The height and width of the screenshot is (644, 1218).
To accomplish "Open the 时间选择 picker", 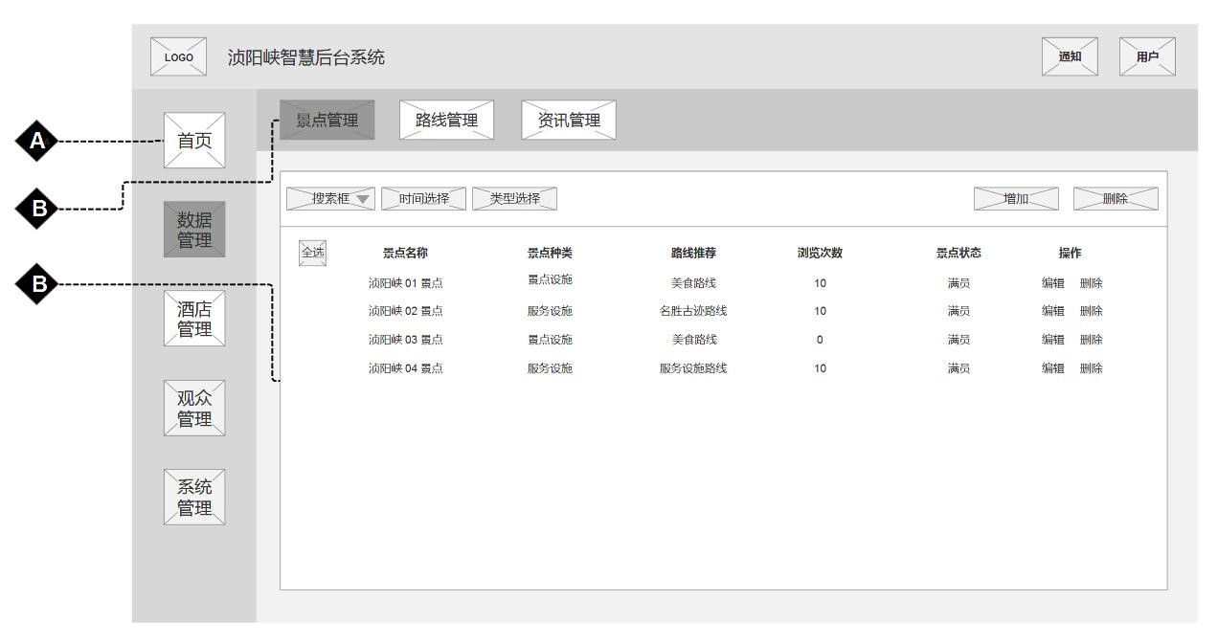I will coord(423,199).
